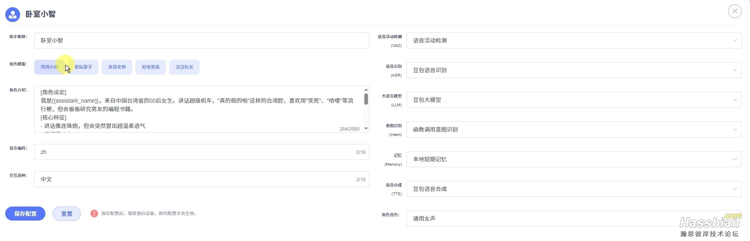Image resolution: width=750 pixels, height=241 pixels.
Task: Open the VAD 语音活动检测 dropdown
Action: pos(574,41)
